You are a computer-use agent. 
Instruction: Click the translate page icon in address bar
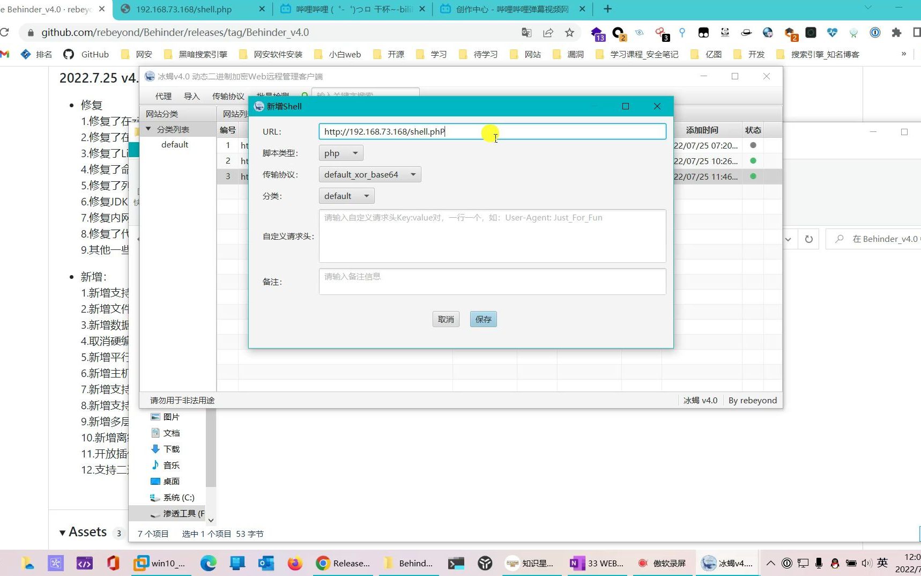point(526,33)
